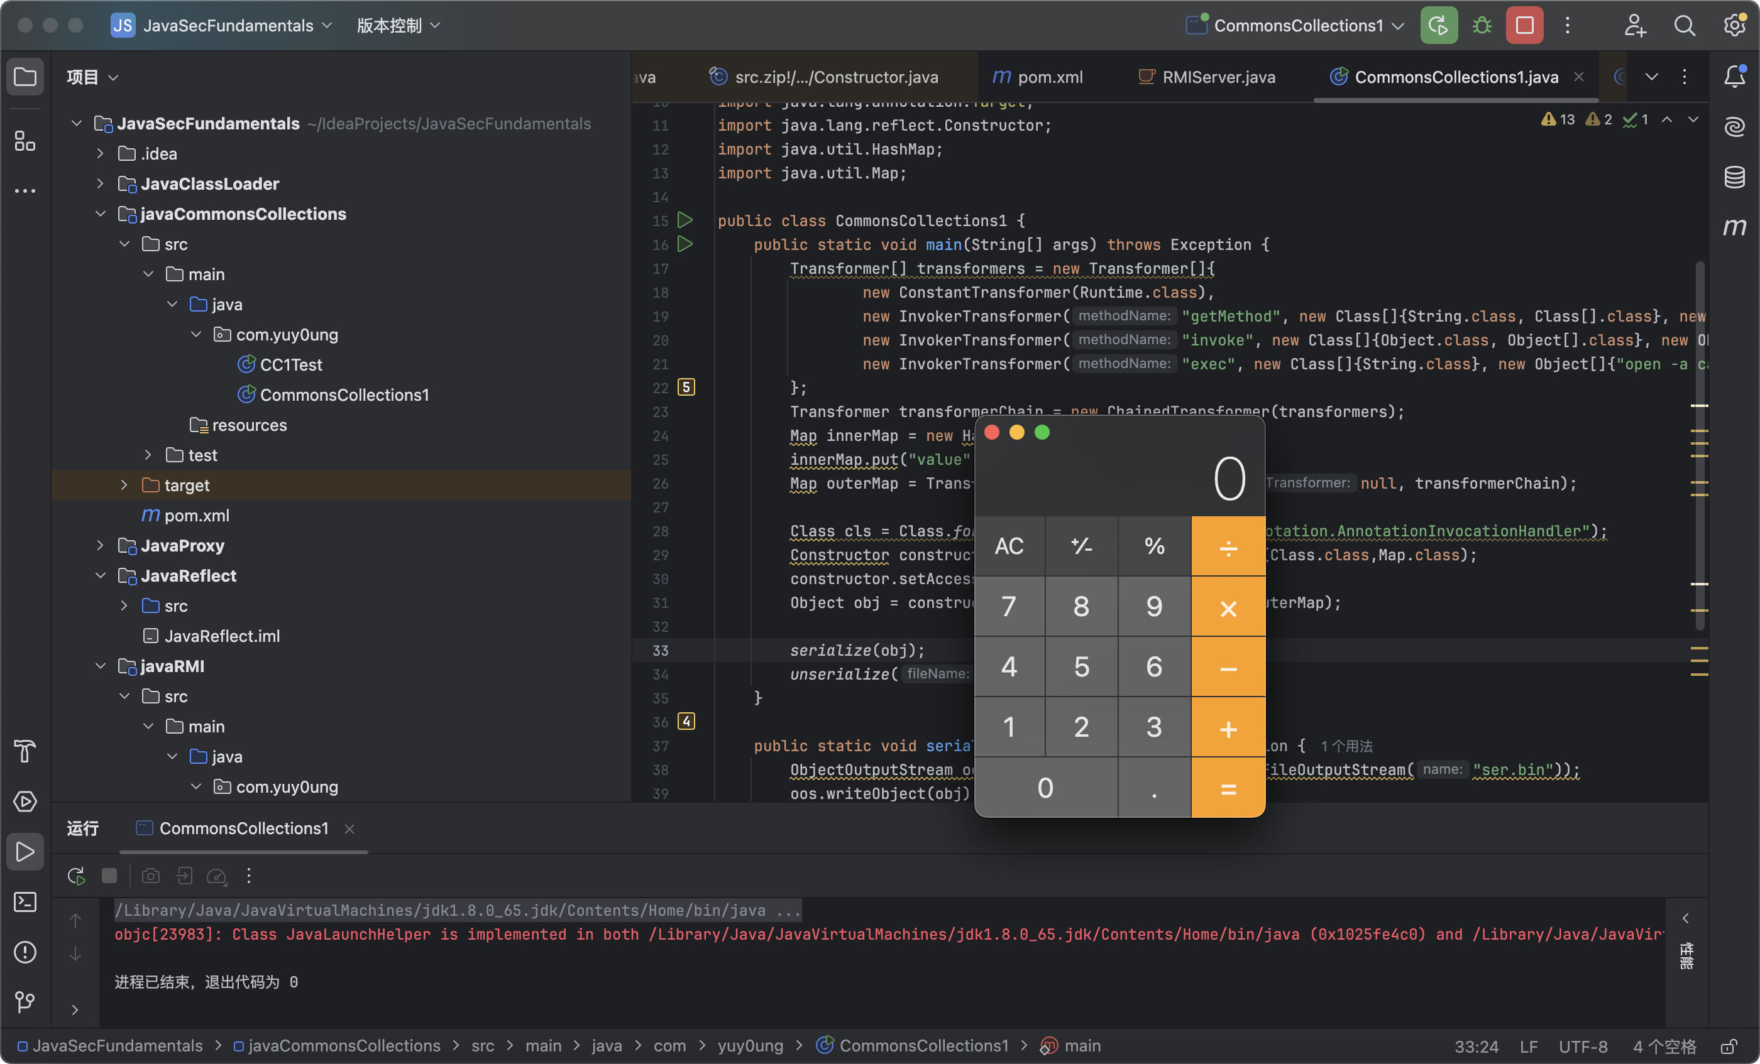This screenshot has height=1064, width=1760.
Task: Open the Structure tool window icon
Action: [25, 141]
